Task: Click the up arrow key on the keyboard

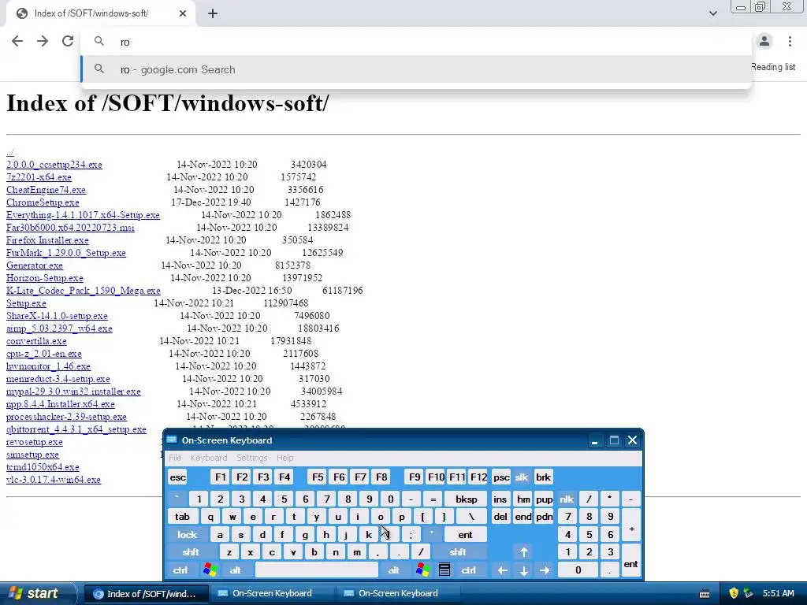Action: pyautogui.click(x=524, y=552)
